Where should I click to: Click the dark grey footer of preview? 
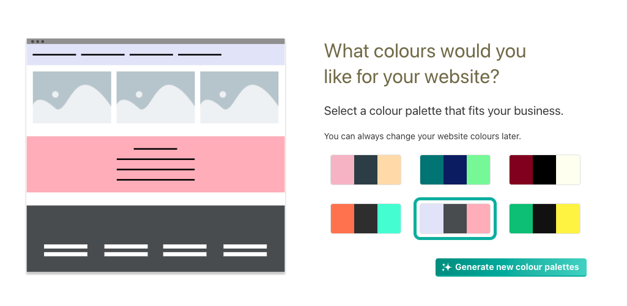(155, 238)
